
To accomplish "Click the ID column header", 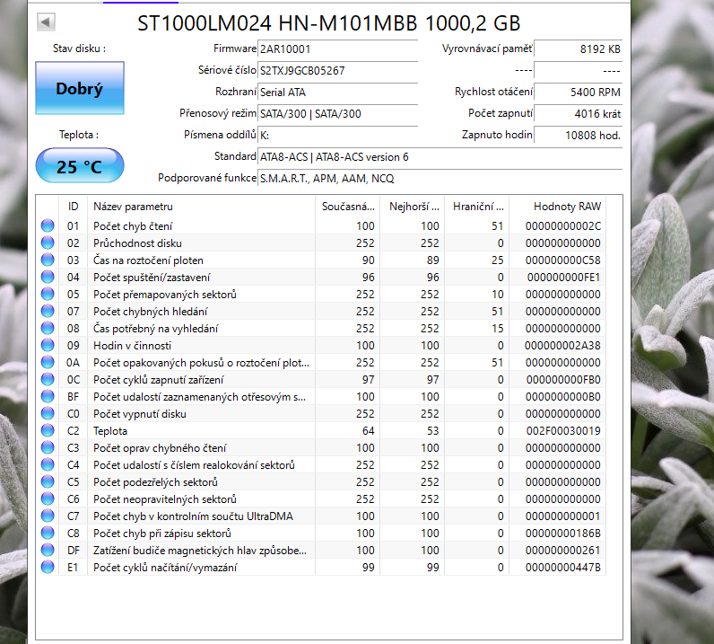I will (73, 207).
